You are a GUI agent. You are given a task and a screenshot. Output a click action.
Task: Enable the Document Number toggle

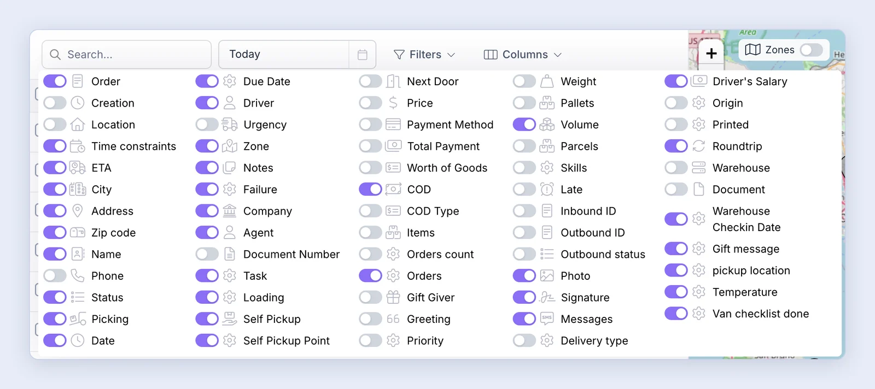[x=207, y=254]
